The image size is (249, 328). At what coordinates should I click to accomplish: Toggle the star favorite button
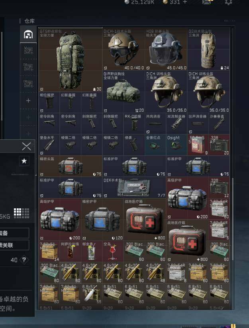click(x=24, y=161)
